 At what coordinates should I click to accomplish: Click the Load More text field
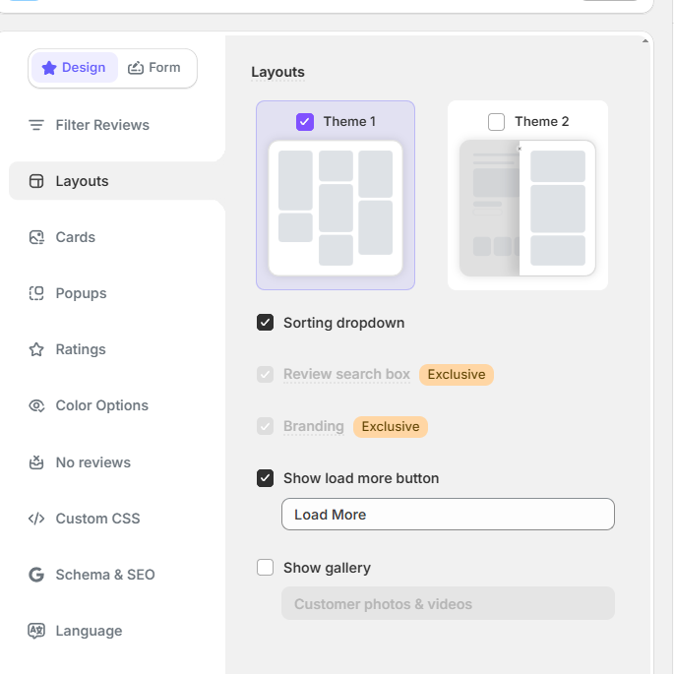(x=448, y=515)
